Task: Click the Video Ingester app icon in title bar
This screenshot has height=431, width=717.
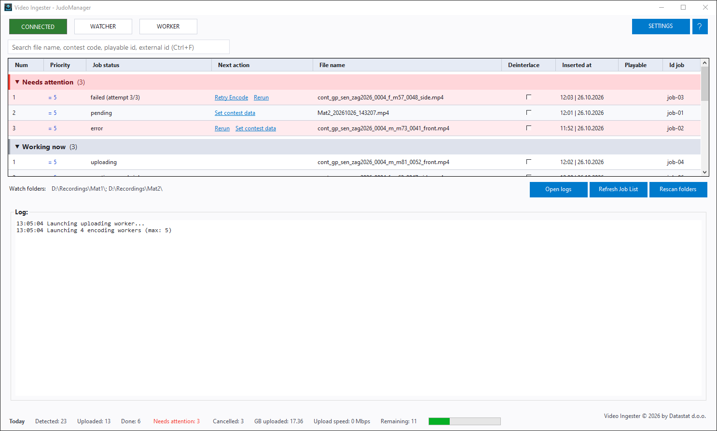Action: [x=8, y=7]
